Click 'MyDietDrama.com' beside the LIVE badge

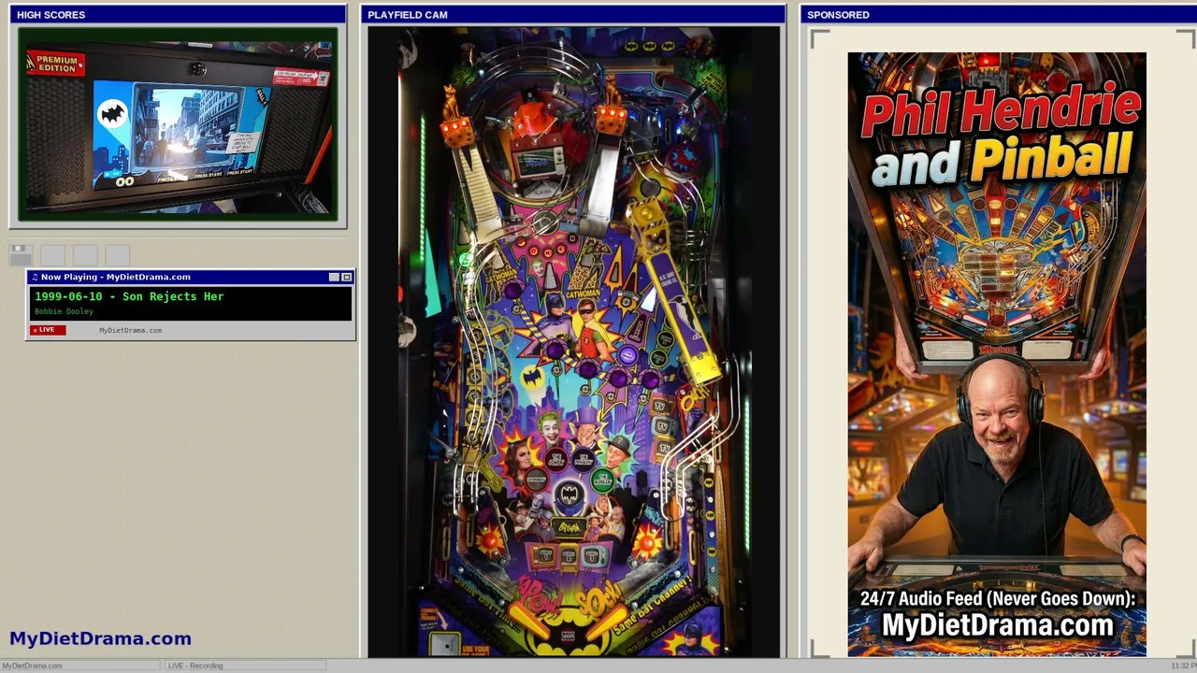click(x=130, y=330)
